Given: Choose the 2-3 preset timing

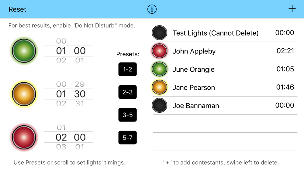Looking at the screenshot, I should point(127,92).
